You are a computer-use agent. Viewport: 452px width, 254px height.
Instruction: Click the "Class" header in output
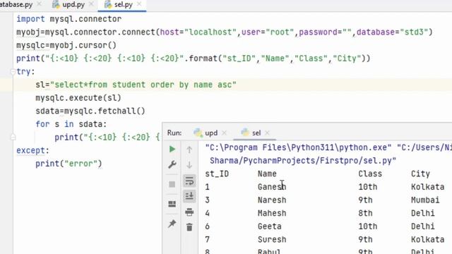pyautogui.click(x=370, y=174)
